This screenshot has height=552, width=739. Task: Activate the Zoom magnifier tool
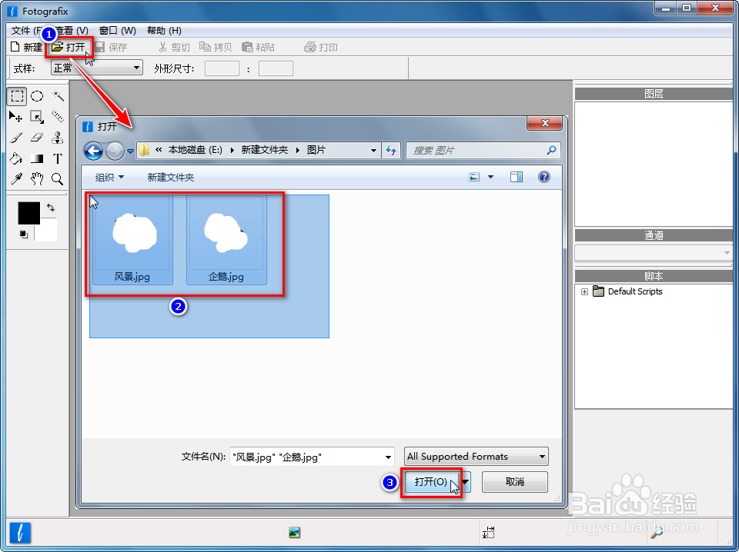[58, 178]
